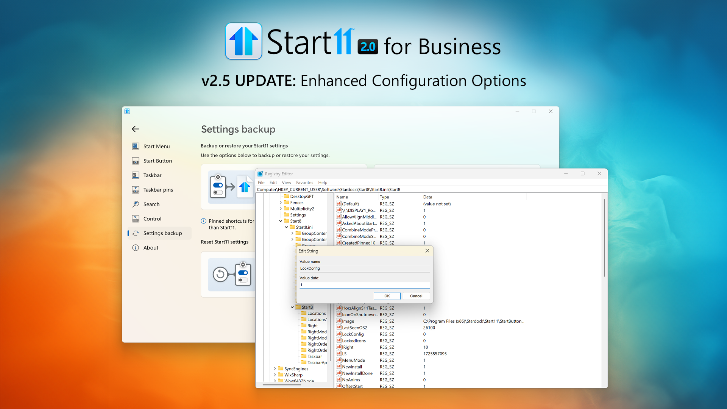Select the LockedIcons registry value
Viewport: 727px width, 409px height.
[x=354, y=341]
